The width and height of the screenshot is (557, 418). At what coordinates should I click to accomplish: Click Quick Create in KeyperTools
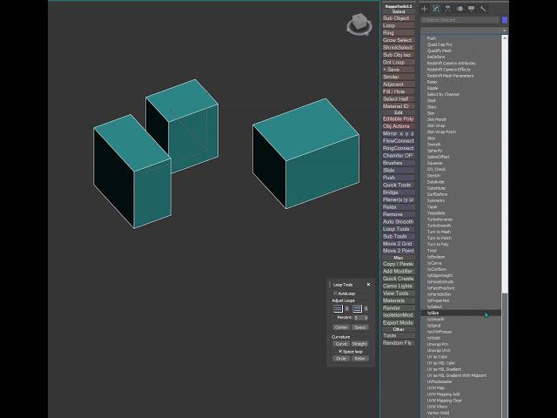(399, 279)
